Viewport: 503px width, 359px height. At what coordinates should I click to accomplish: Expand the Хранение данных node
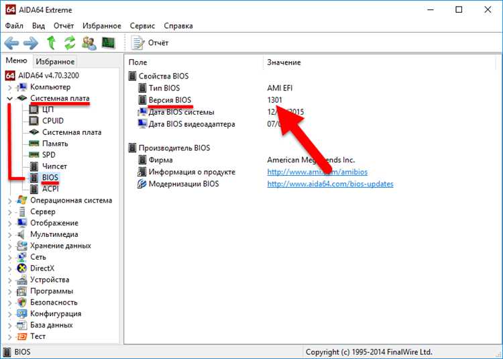coord(9,246)
